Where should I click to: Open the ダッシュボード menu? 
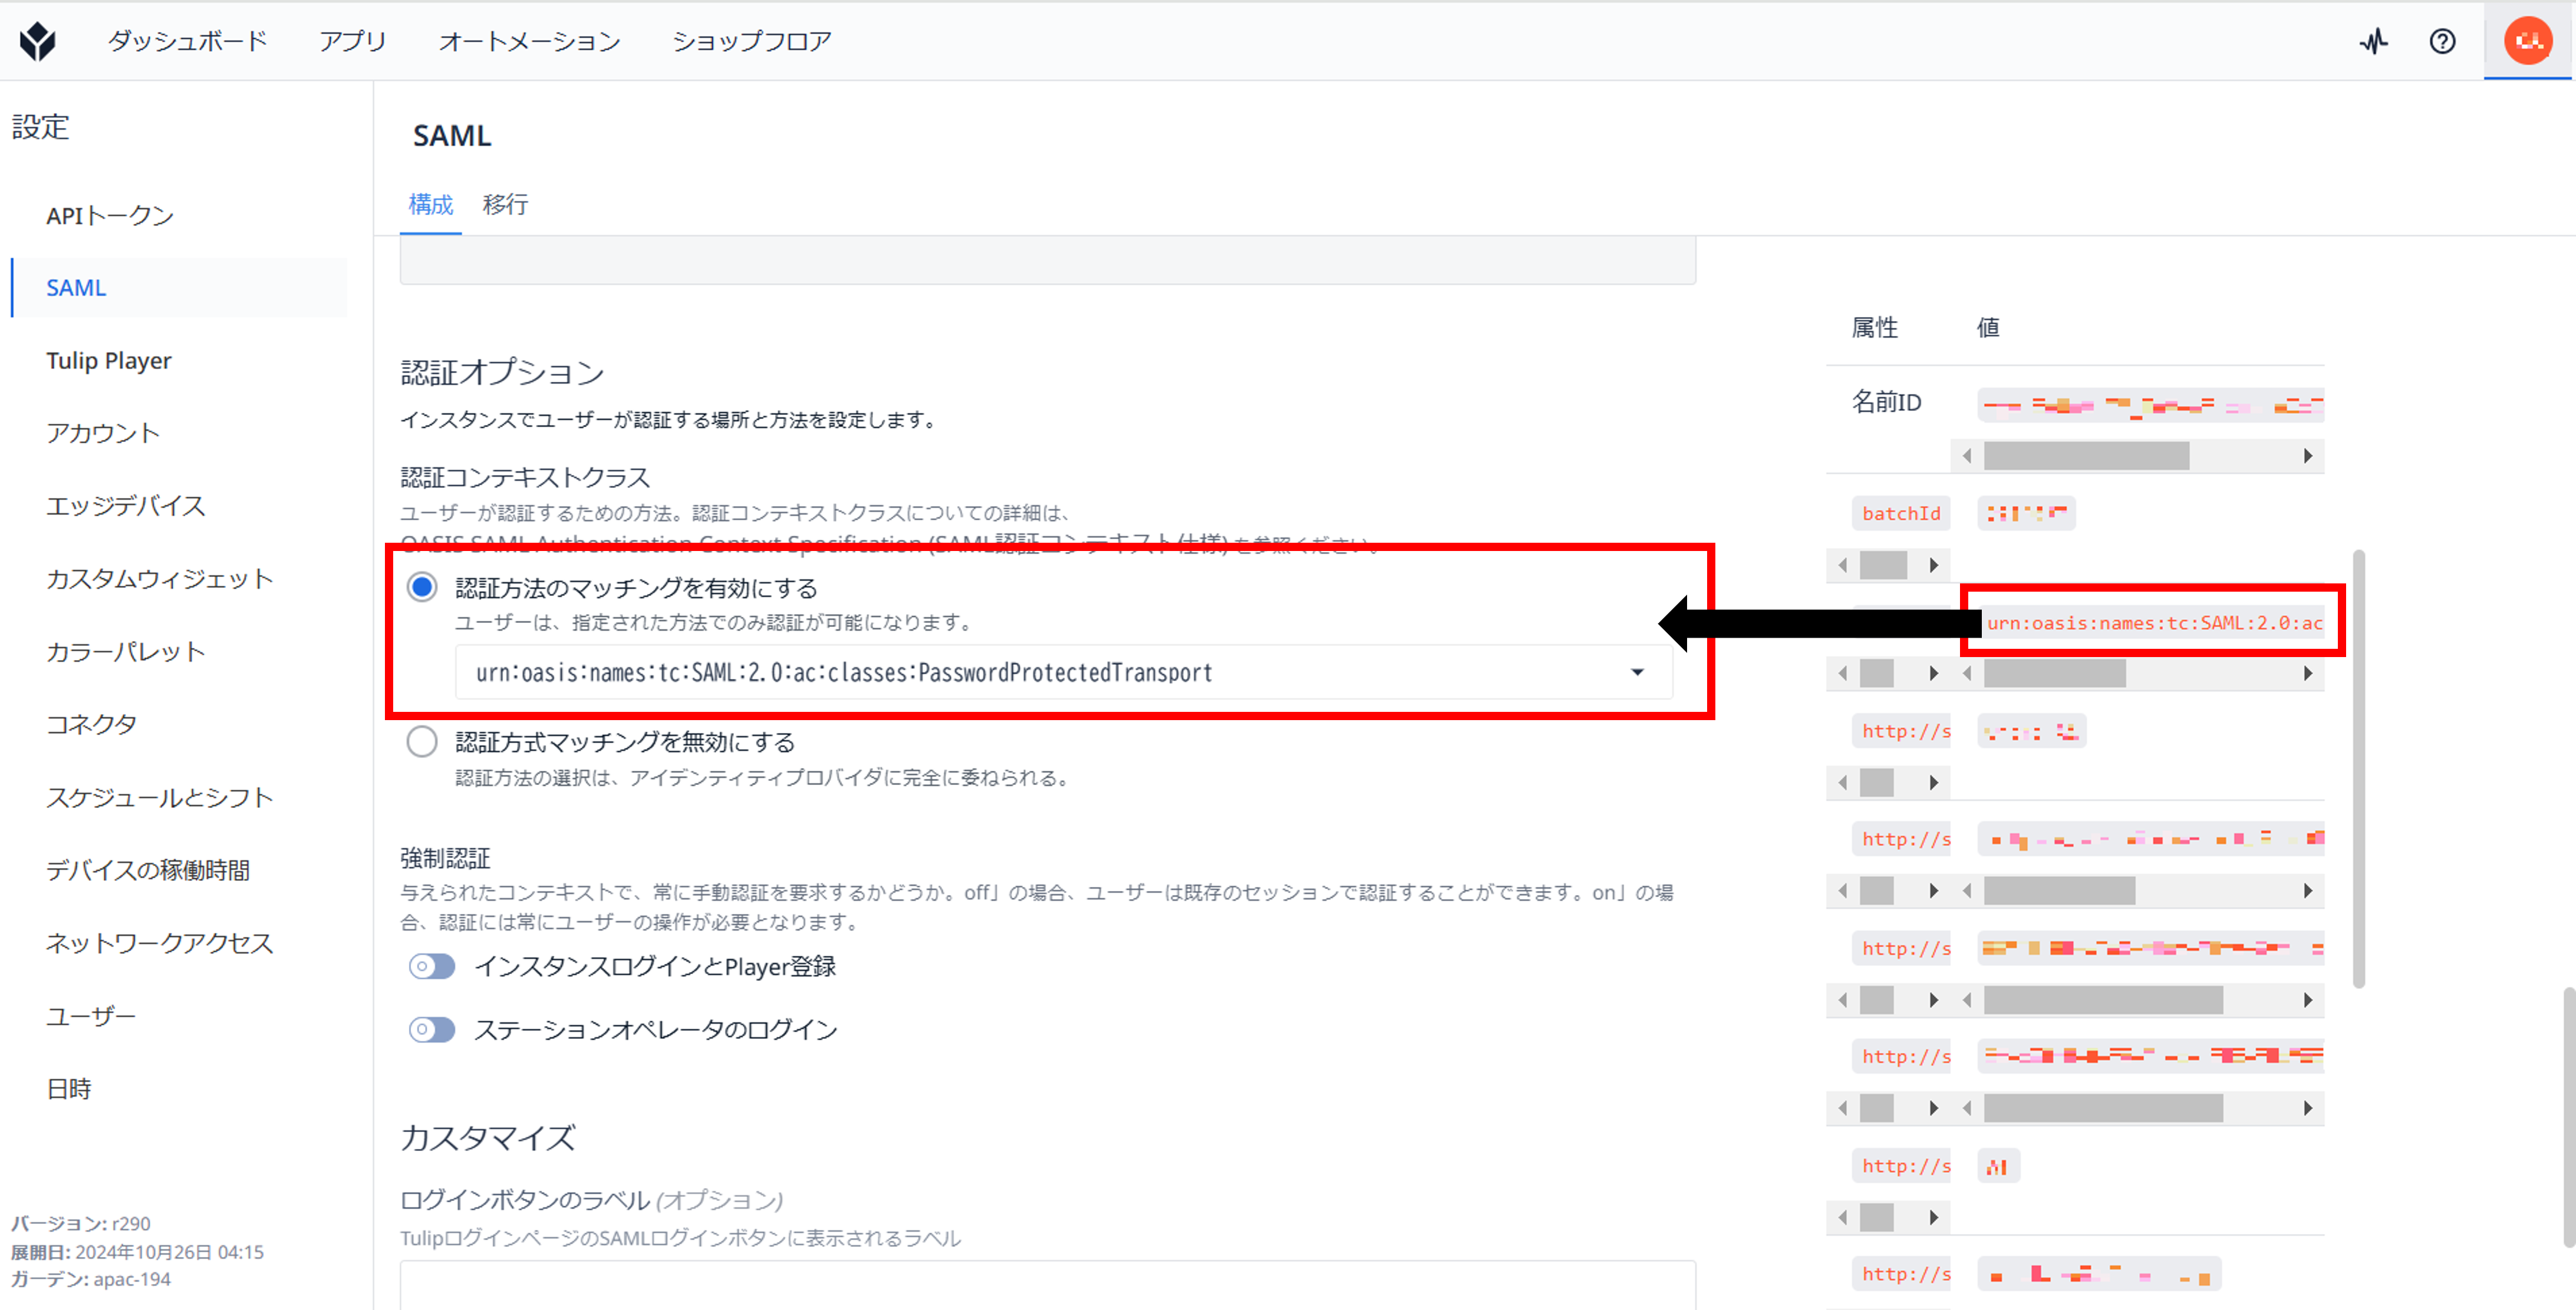187,41
